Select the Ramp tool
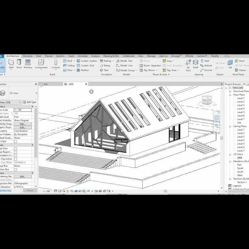Image resolution: width=249 pixels, height=249 pixels. 105,66
